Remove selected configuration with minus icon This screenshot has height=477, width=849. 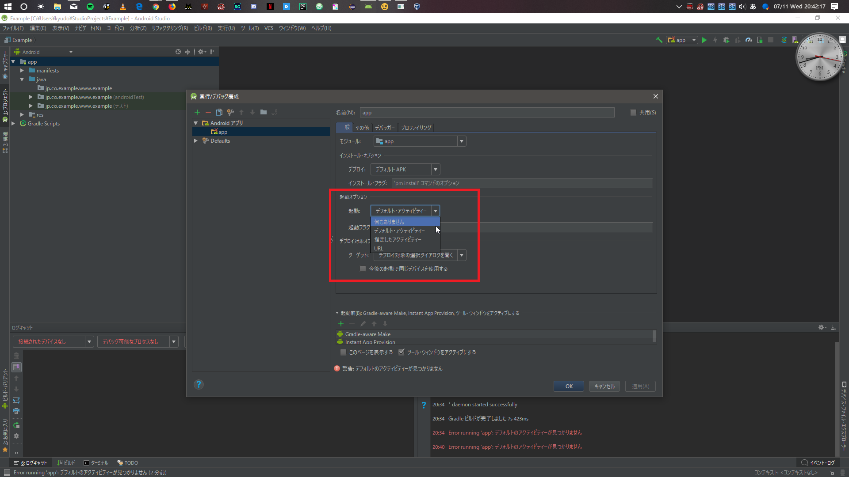pos(208,112)
